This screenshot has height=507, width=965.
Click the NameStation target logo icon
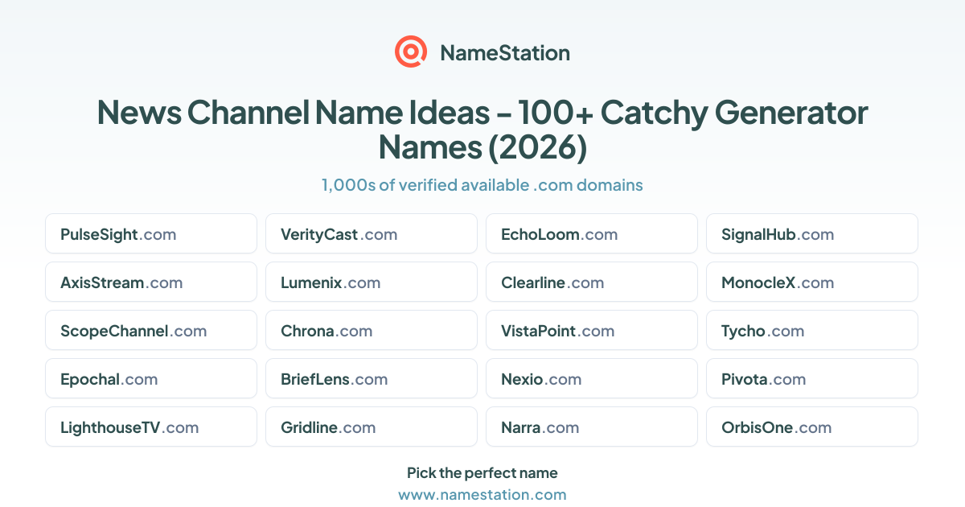click(411, 52)
